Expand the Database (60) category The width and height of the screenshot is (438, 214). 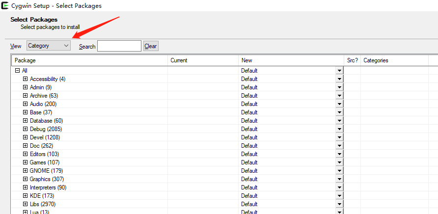pyautogui.click(x=26, y=121)
